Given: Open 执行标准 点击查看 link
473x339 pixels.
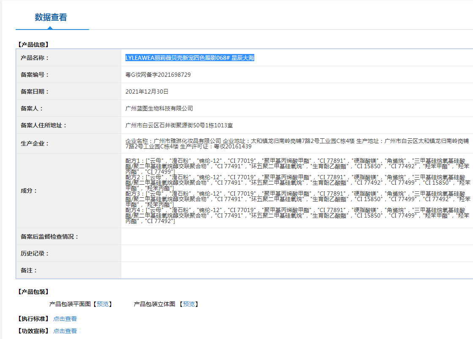Looking at the screenshot, I should tap(65, 318).
